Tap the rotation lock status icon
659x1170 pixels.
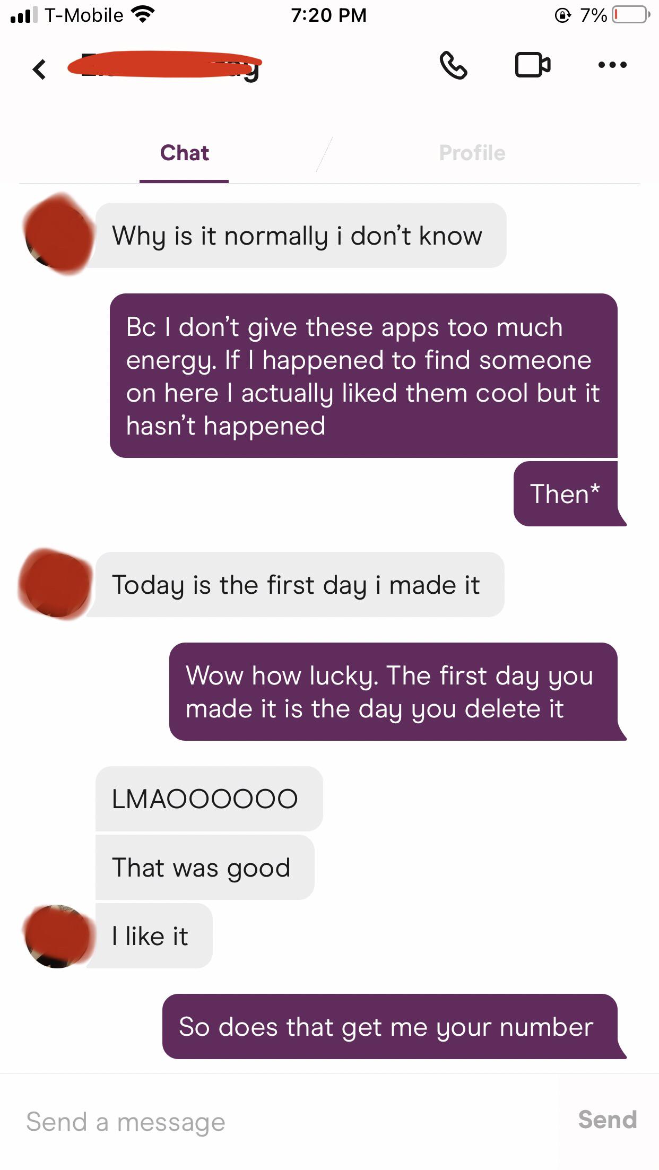coord(563,15)
